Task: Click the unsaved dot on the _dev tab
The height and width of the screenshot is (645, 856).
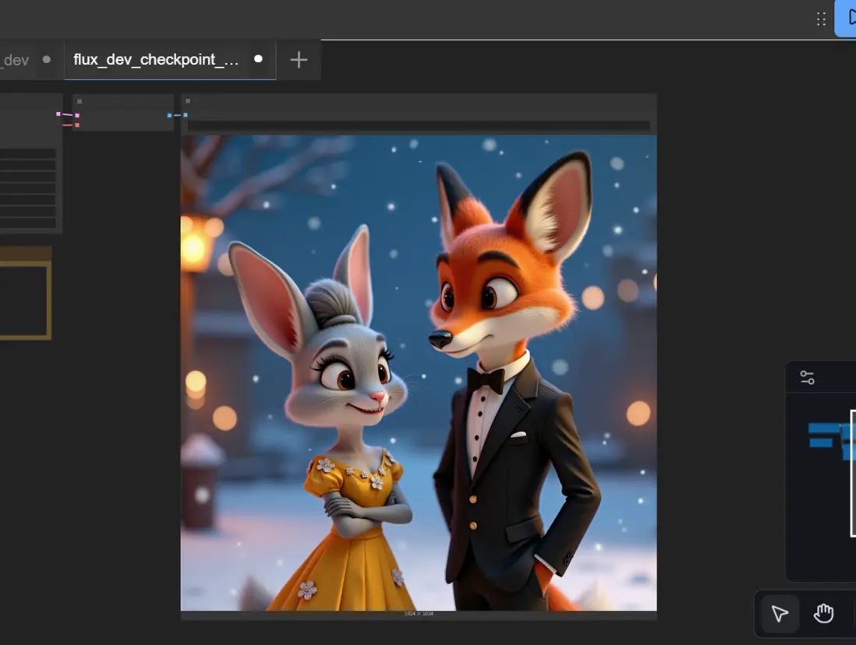Action: tap(47, 59)
